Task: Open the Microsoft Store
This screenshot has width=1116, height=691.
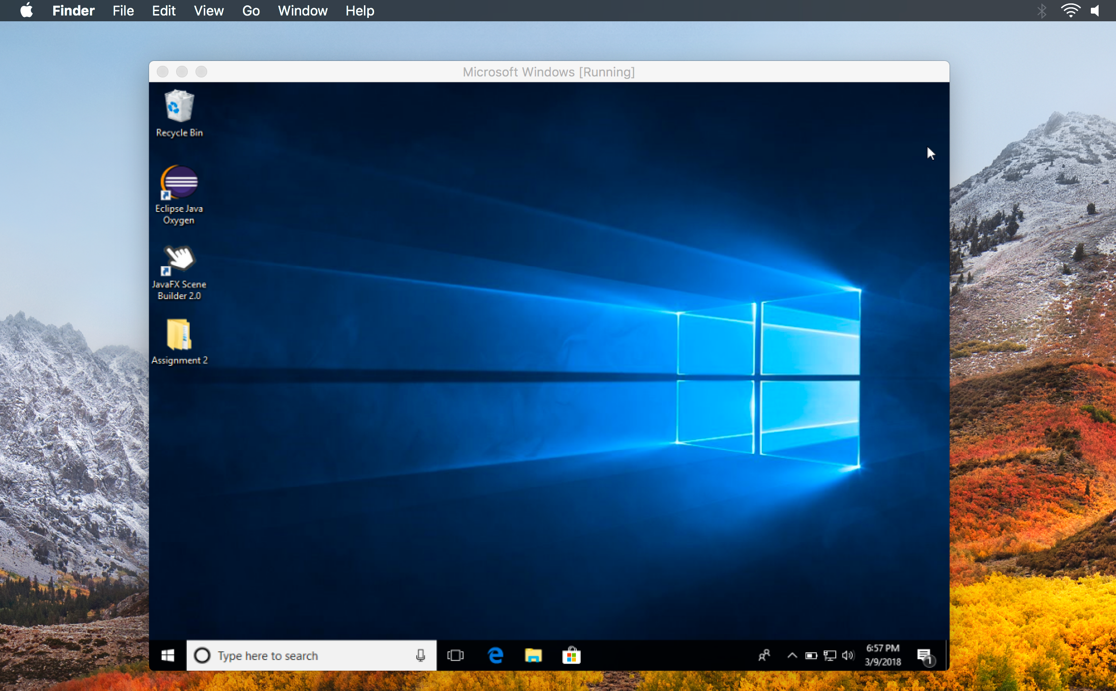Action: (572, 655)
